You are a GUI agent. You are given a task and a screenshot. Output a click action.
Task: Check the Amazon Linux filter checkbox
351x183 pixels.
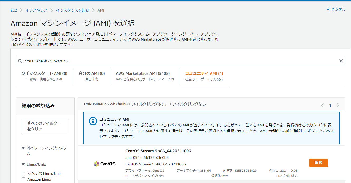tap(23, 179)
